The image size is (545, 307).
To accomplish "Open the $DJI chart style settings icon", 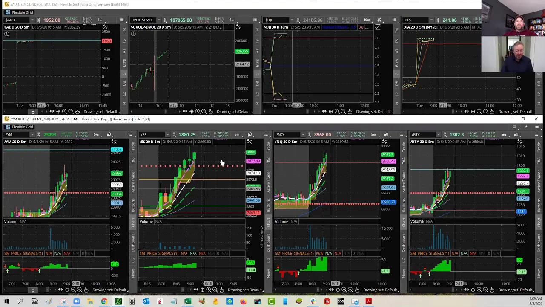I will (x=379, y=20).
